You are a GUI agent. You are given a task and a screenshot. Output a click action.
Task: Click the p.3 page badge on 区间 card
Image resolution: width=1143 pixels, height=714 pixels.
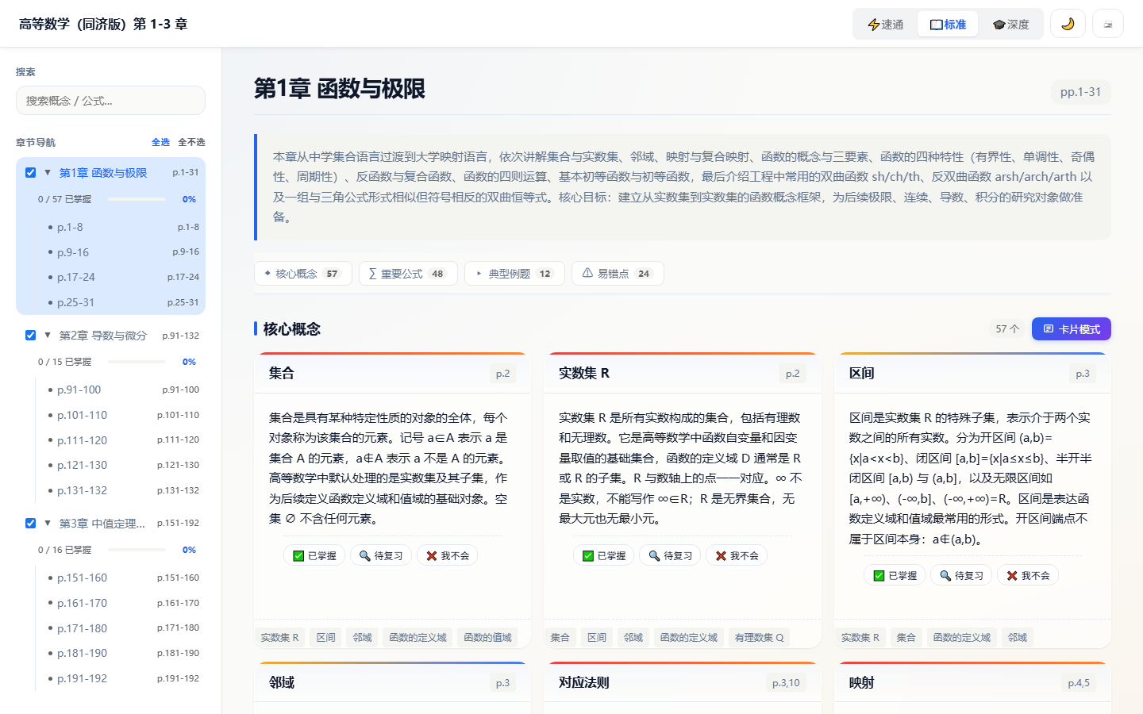pos(1083,374)
